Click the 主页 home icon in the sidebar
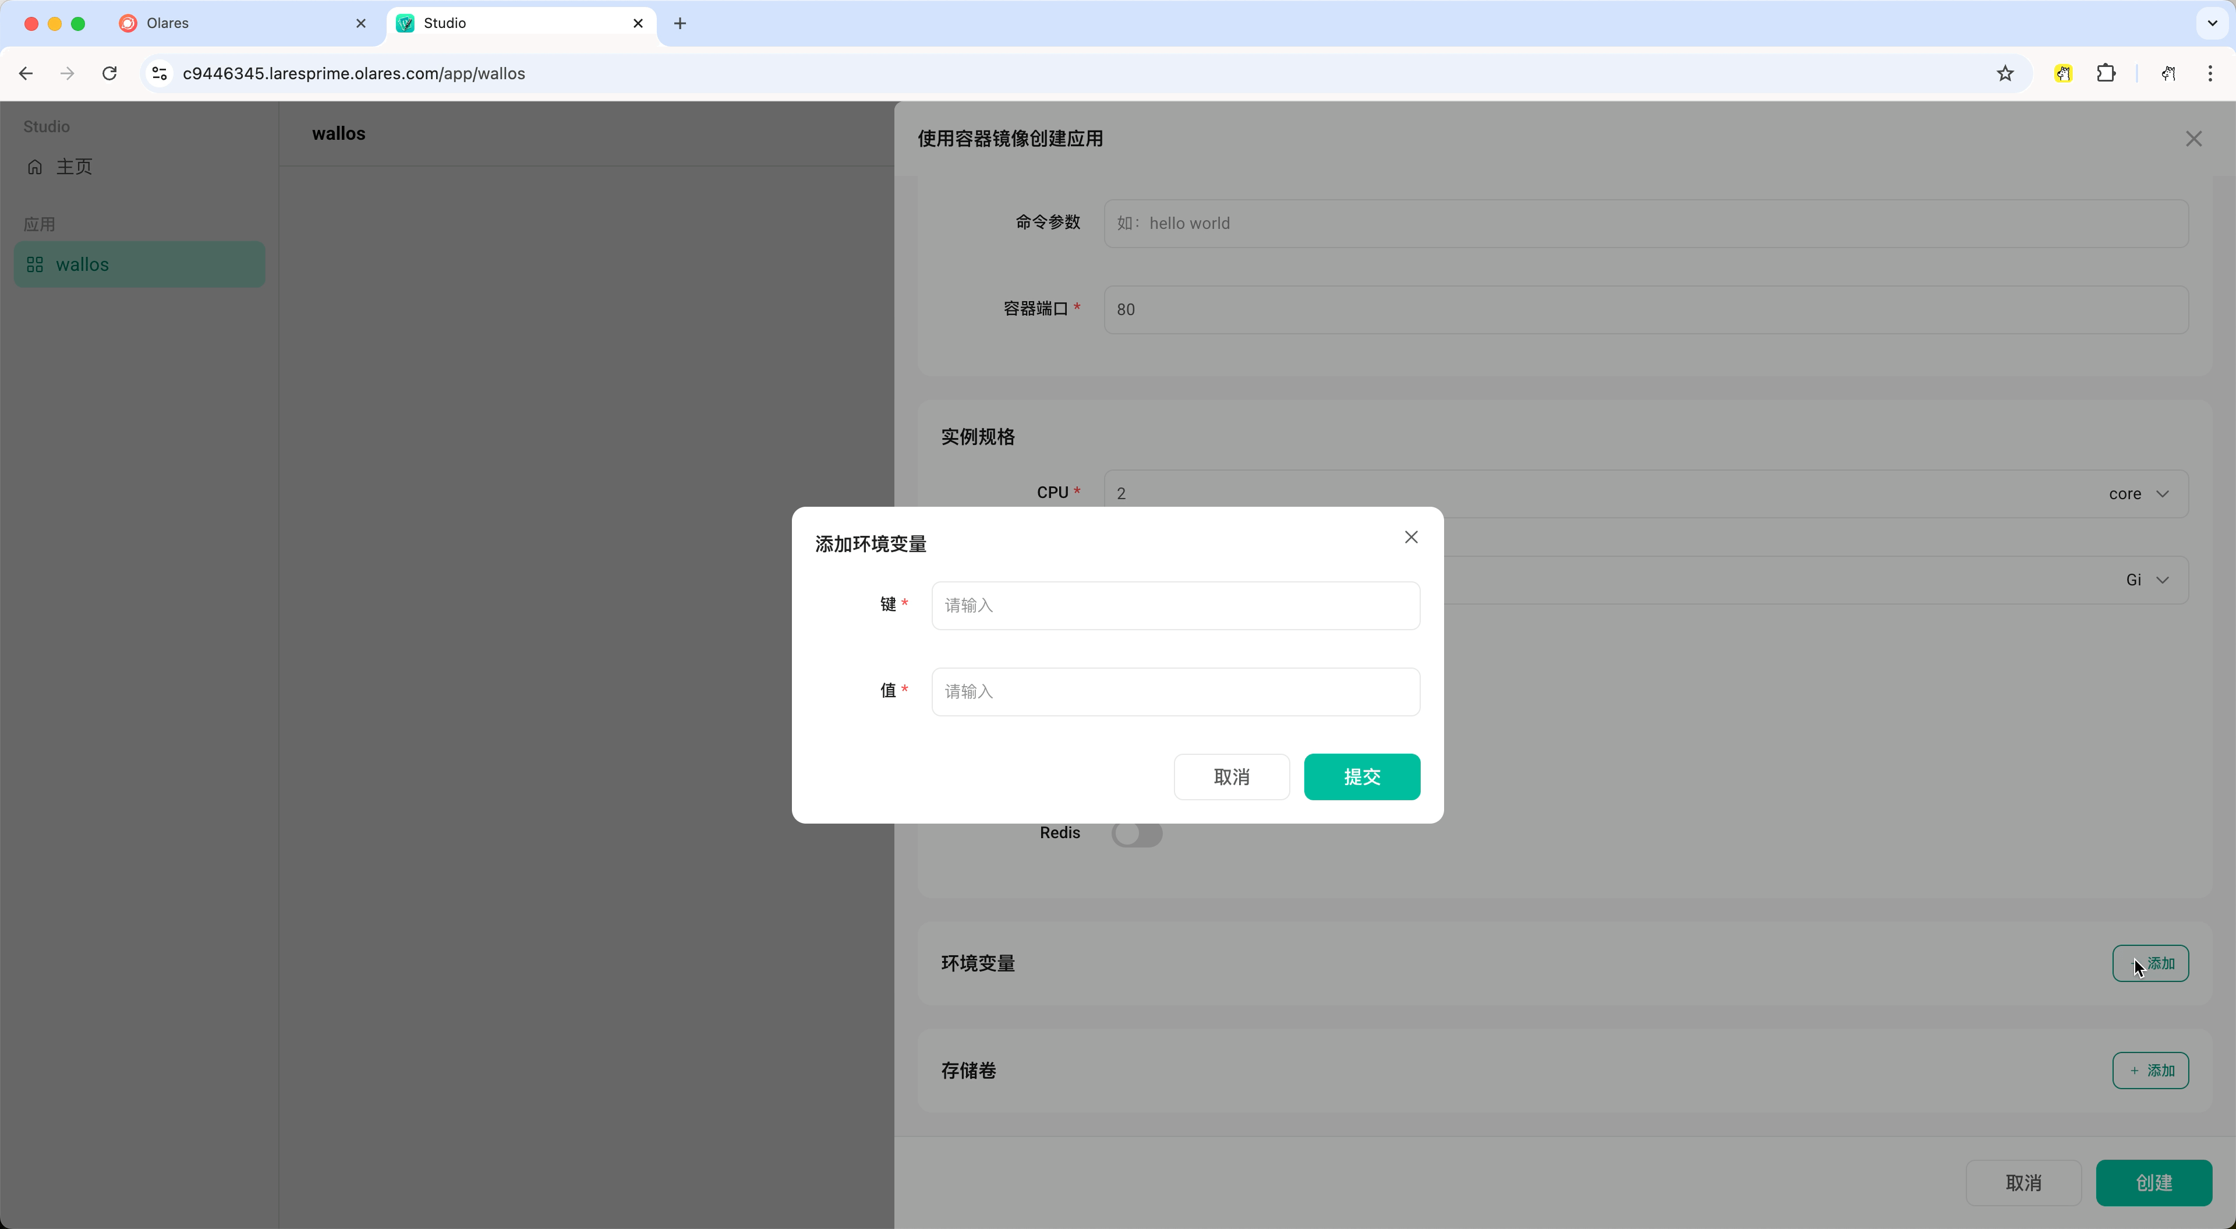 35,166
